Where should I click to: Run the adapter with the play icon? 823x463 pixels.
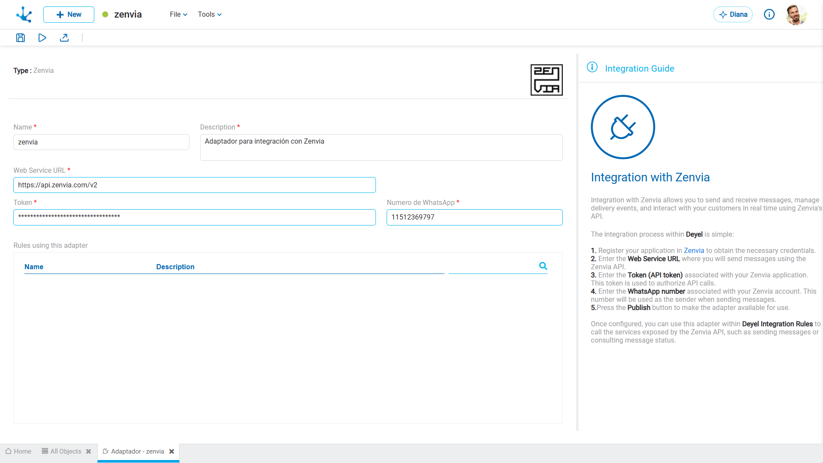(x=42, y=38)
